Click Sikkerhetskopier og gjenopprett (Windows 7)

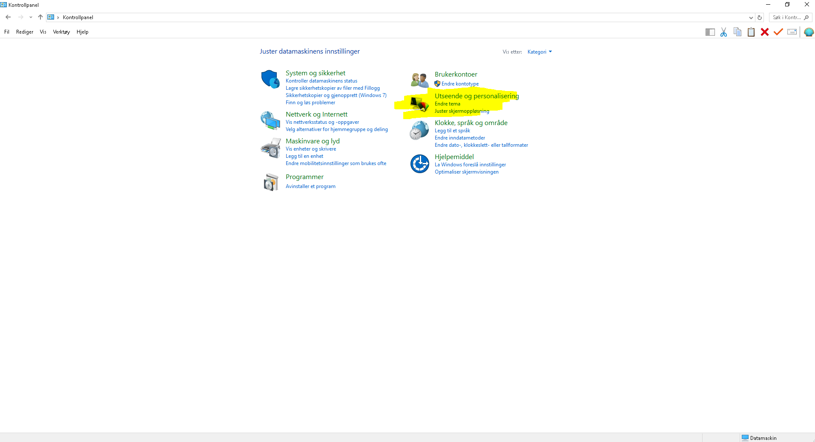coord(336,95)
